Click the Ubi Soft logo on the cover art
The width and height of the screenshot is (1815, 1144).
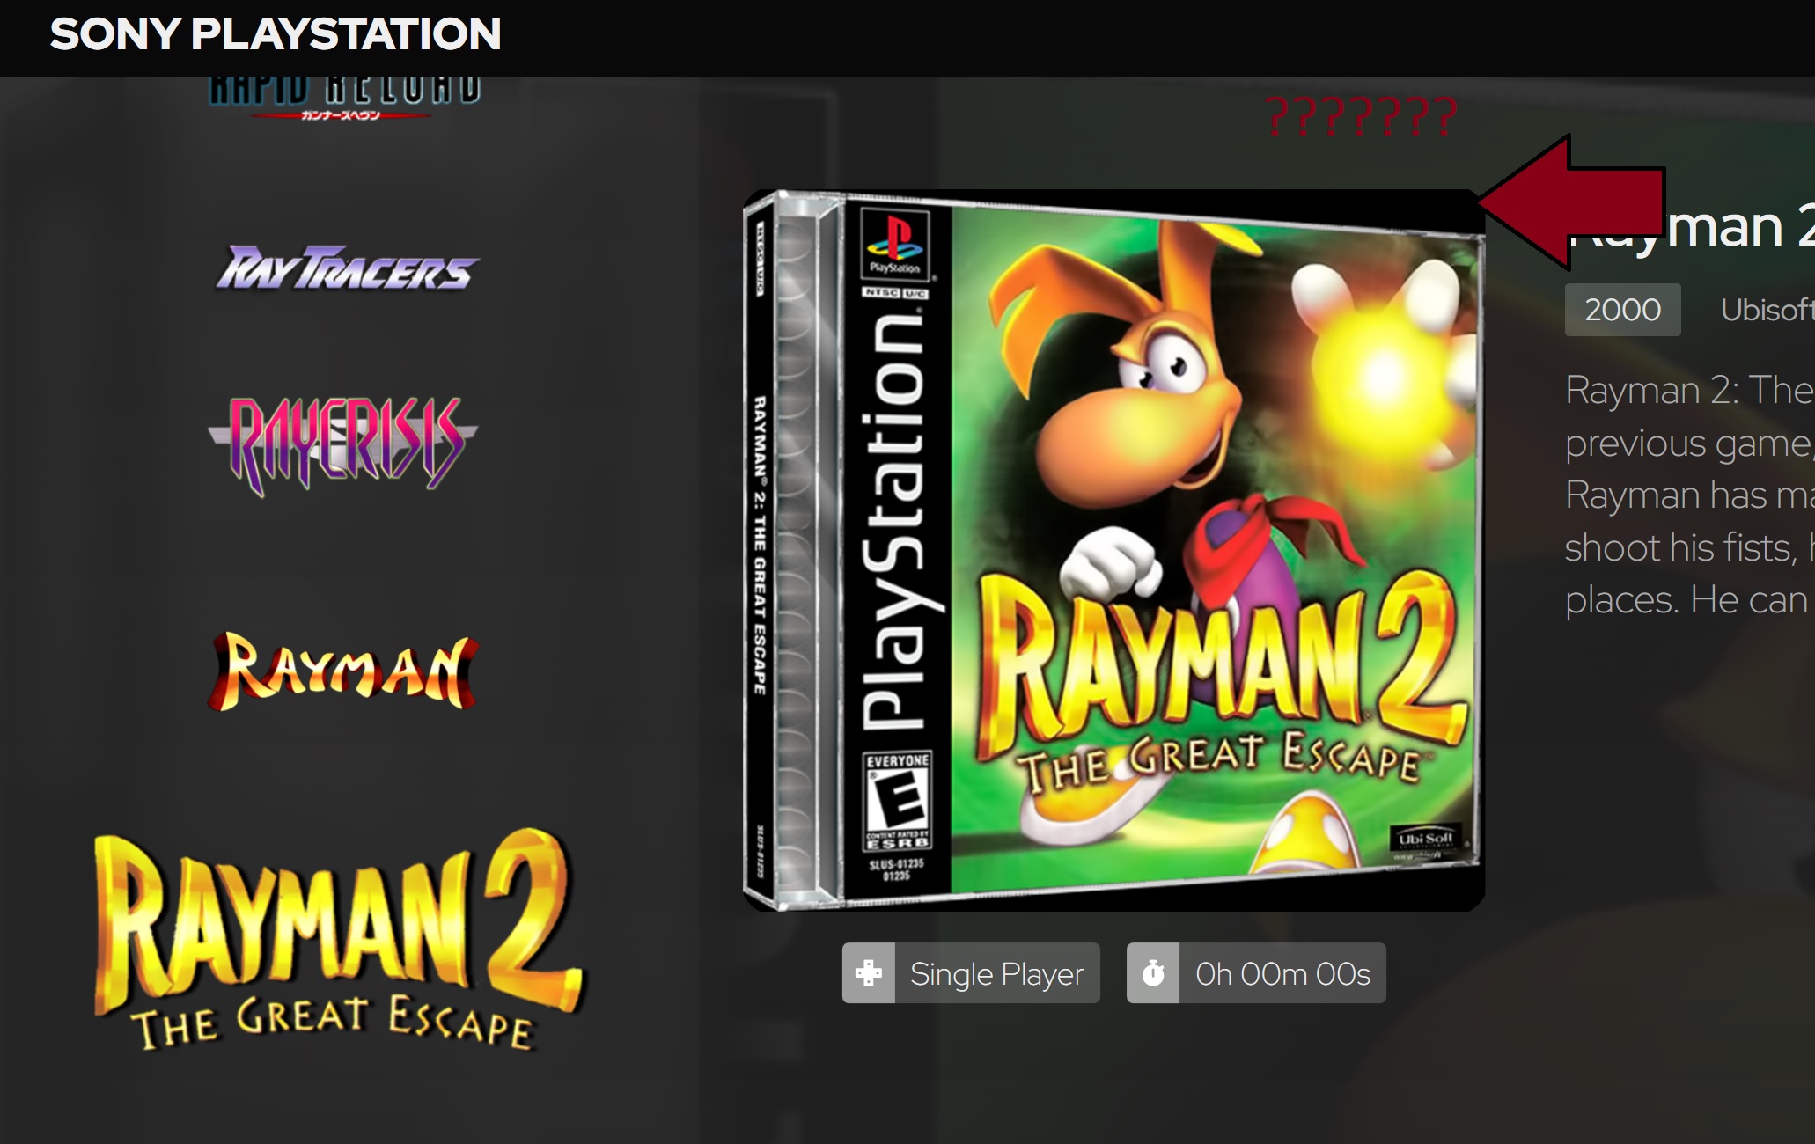1426,839
